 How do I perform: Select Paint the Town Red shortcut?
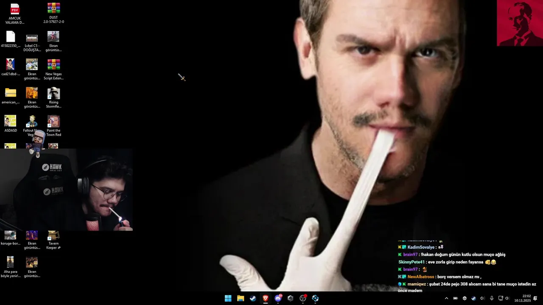click(x=53, y=126)
